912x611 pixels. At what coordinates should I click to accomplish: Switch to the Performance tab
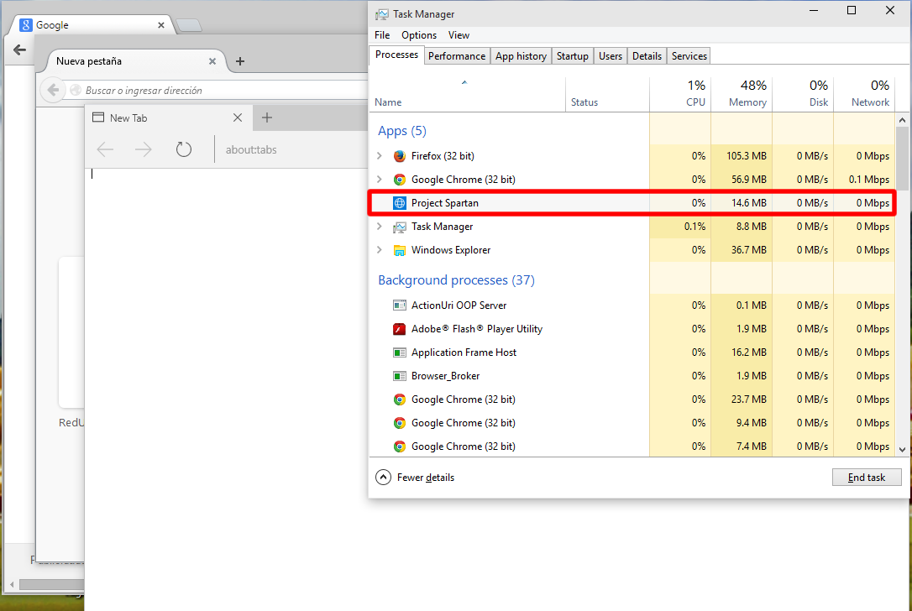point(457,55)
